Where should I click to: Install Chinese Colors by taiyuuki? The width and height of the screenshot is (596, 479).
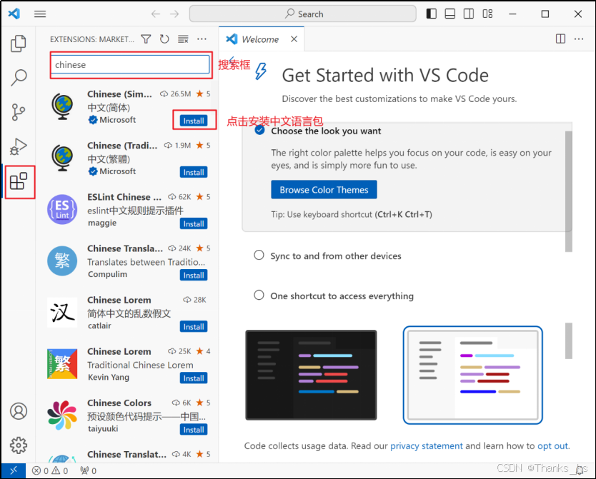(x=194, y=430)
